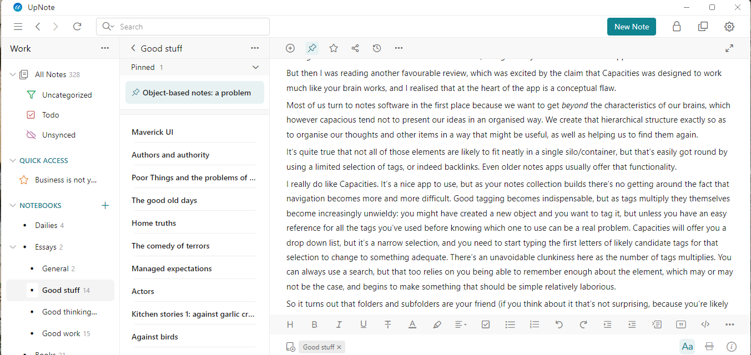The image size is (751, 355).
Task: Add a tag using the tag icon
Action: tap(290, 346)
